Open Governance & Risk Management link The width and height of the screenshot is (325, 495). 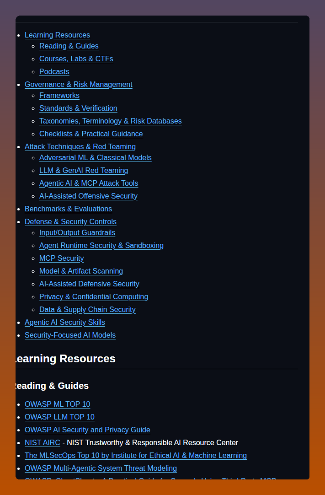coord(78,85)
